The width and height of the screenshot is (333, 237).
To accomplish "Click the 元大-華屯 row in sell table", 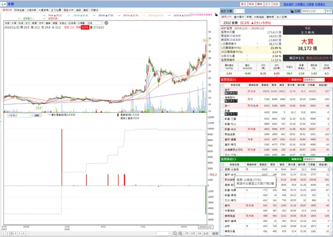I will click(275, 200).
